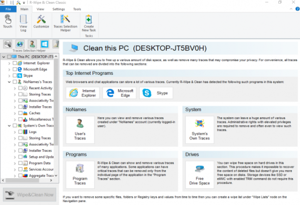
Task: Click the help icon in top-right corner
Action: pyautogui.click(x=298, y=9)
